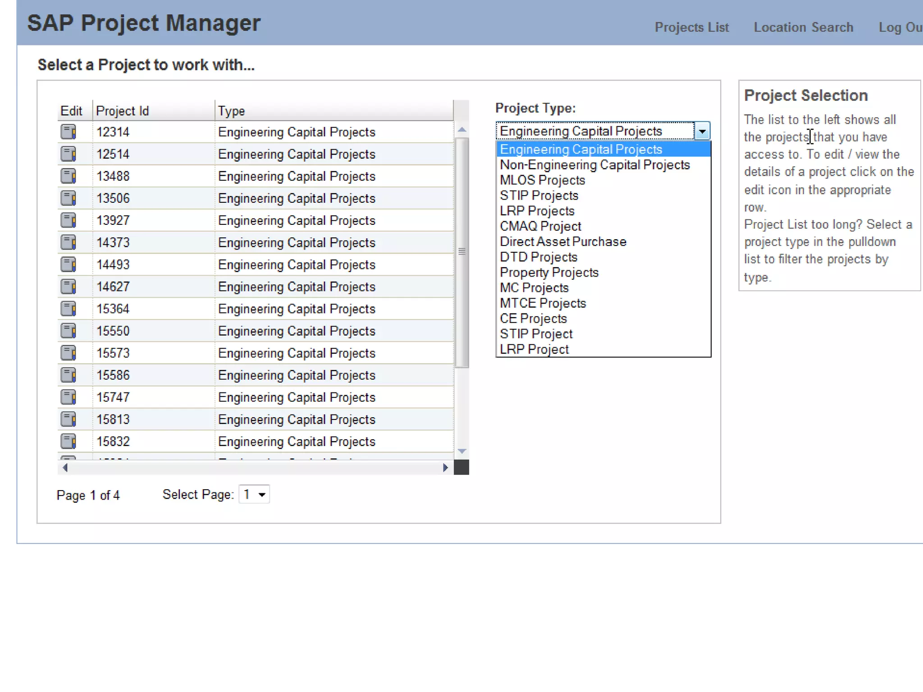Screen dimensions: 923x692
Task: Open edit icon for project 15832
Action: pos(69,441)
